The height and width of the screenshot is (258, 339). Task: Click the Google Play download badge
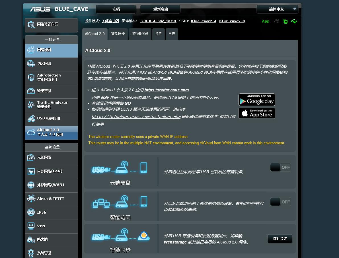pyautogui.click(x=256, y=100)
